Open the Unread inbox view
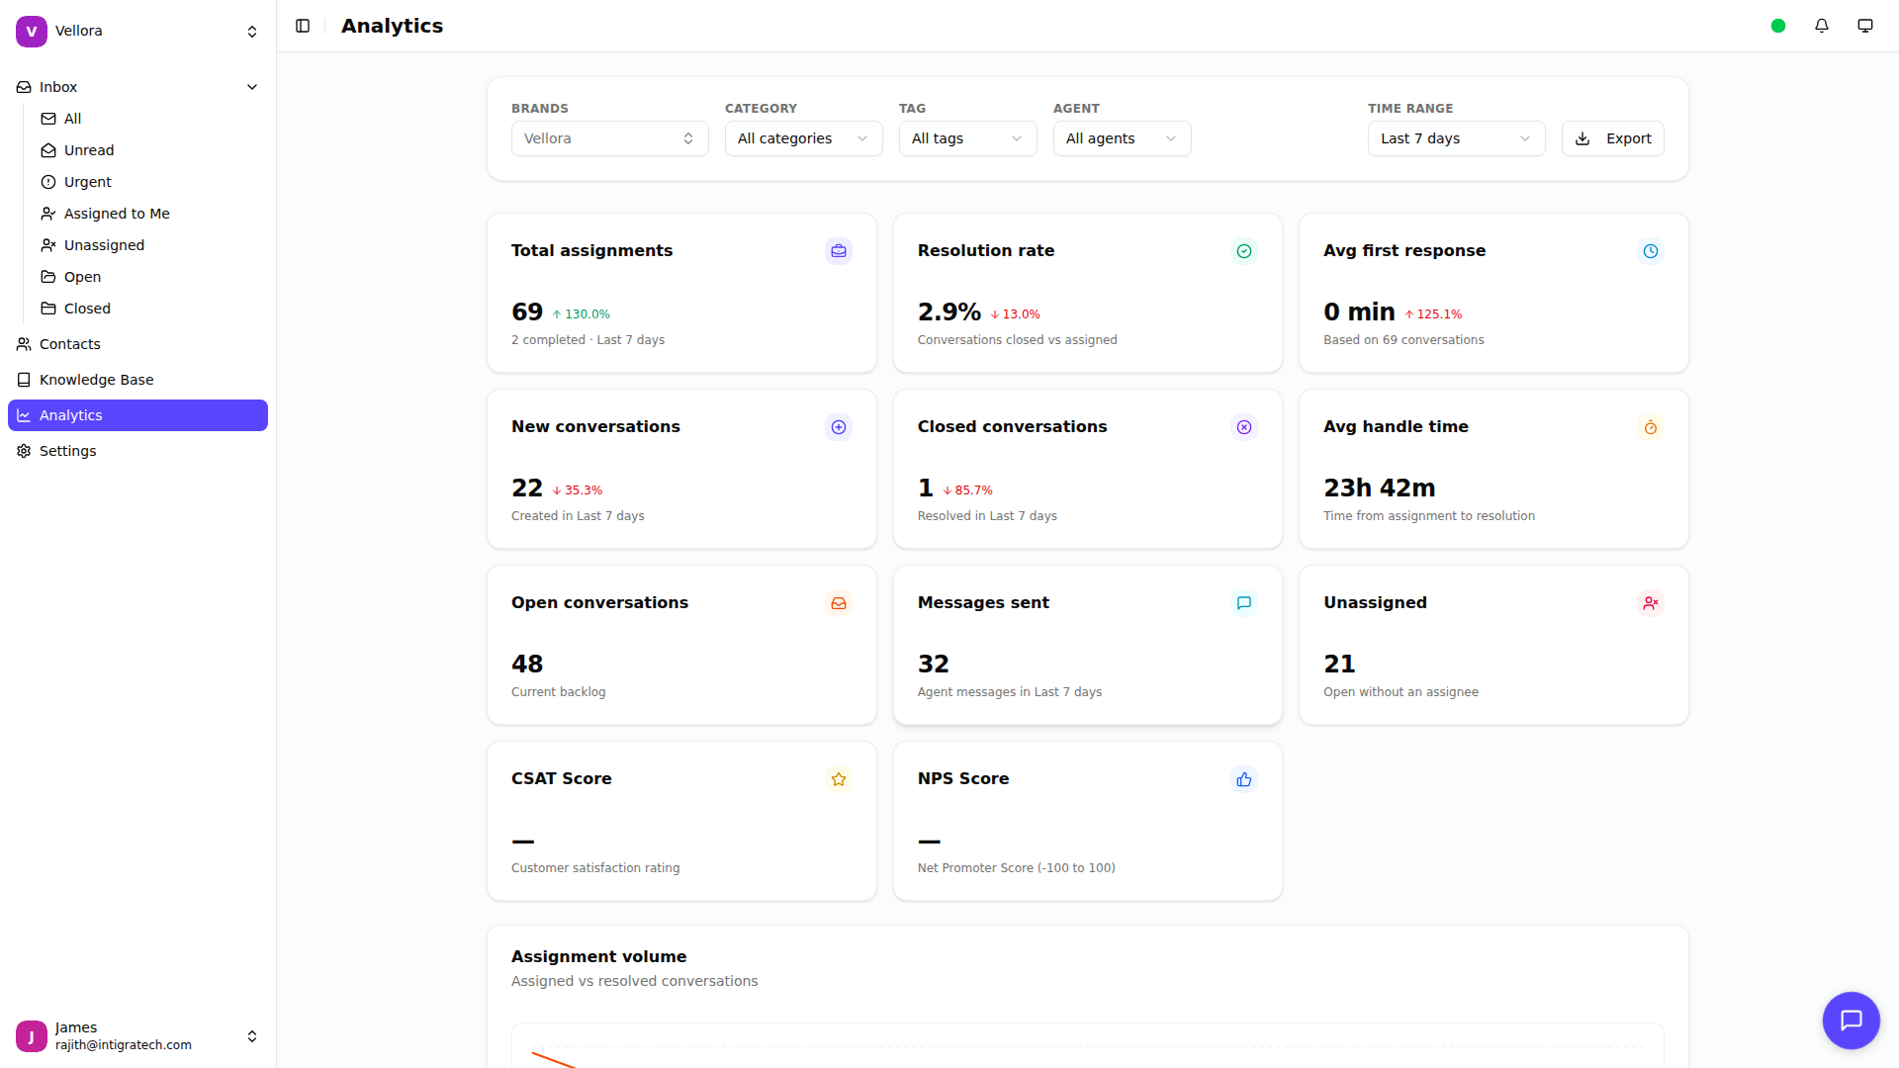This screenshot has width=1899, height=1068. pos(150,150)
